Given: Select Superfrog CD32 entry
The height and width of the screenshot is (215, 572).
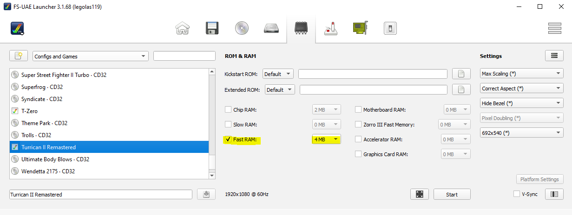Looking at the screenshot, I should pos(109,87).
